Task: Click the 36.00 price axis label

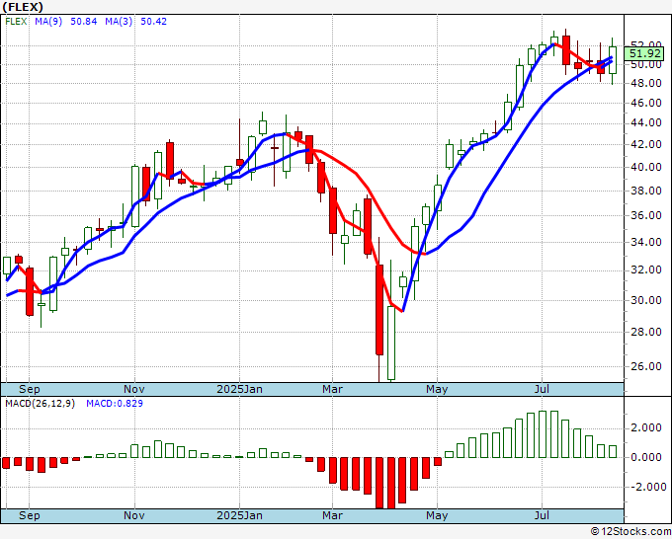Action: [x=646, y=215]
